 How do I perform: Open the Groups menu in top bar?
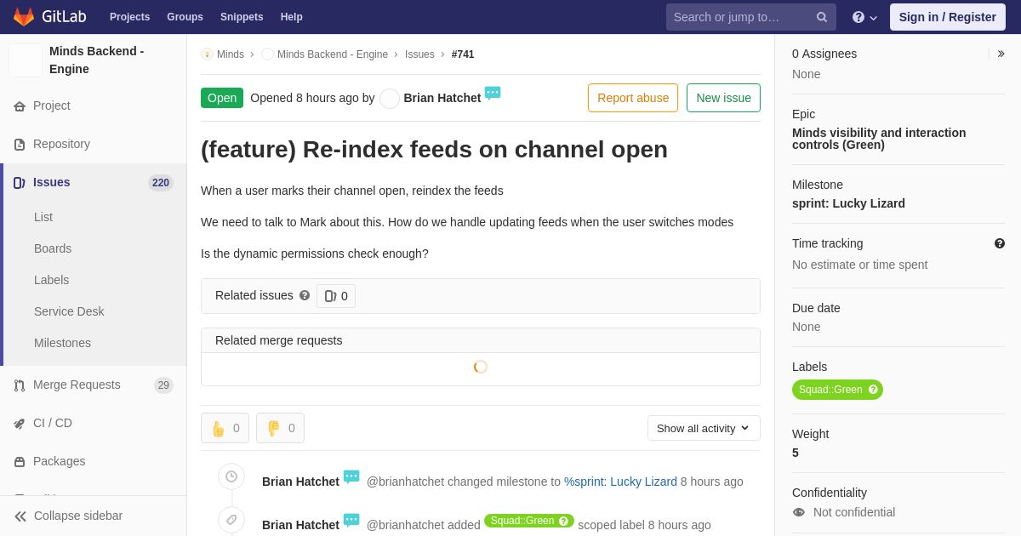click(x=185, y=17)
